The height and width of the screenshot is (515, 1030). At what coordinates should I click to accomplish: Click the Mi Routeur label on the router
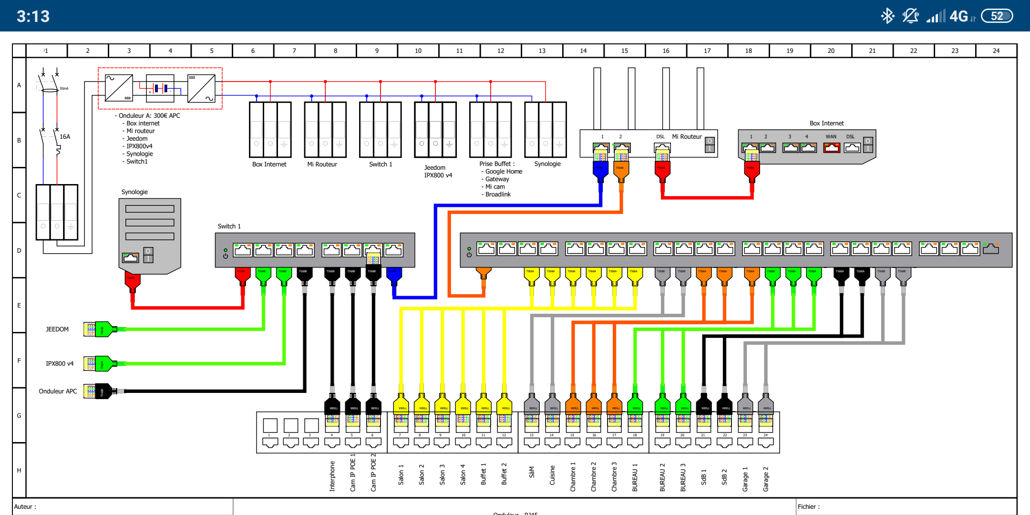pos(687,136)
